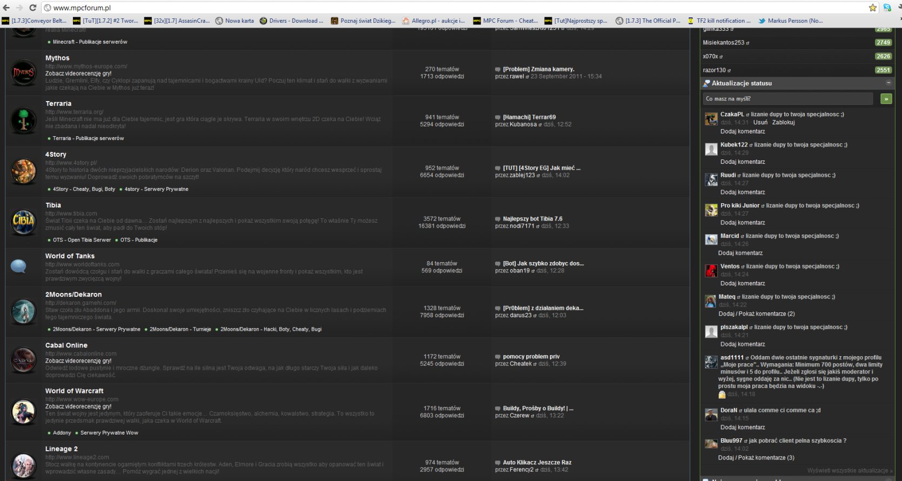
Task: Open Mythos URL www.mythos-europe.com
Action: [x=86, y=66]
